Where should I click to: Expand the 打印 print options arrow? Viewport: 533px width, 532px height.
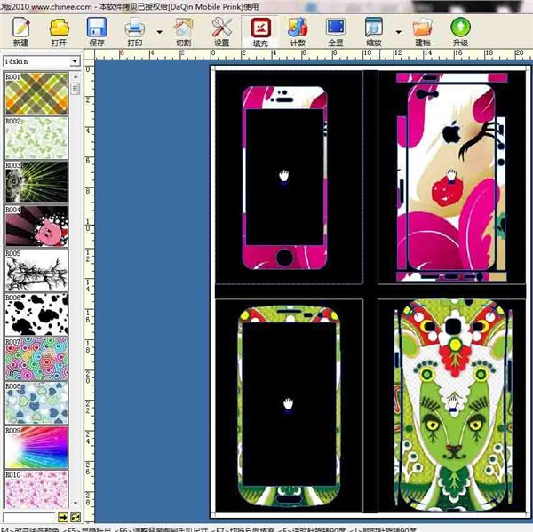pos(159,32)
